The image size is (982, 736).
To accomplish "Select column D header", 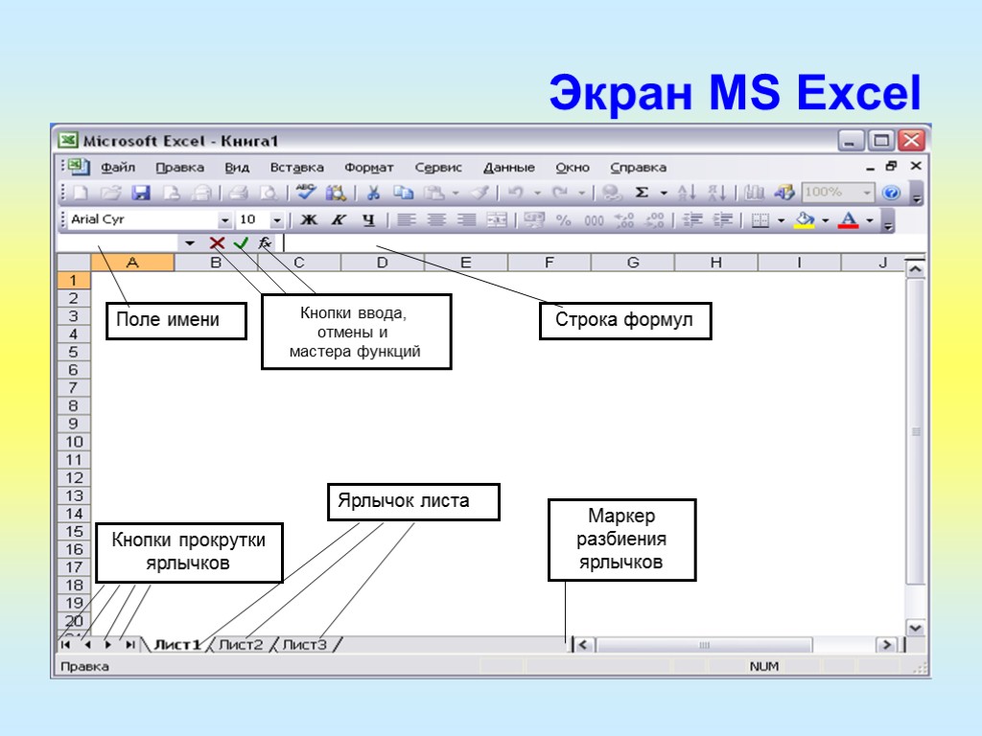I will [x=382, y=263].
